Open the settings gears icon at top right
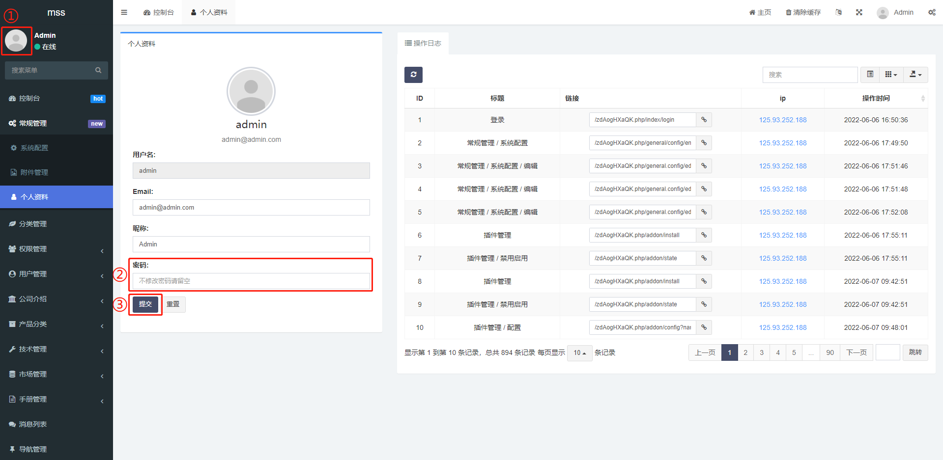This screenshot has width=943, height=460. click(x=932, y=12)
